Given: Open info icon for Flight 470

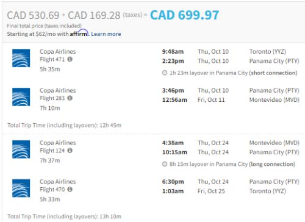Looking at the screenshot, I should pyautogui.click(x=70, y=190).
